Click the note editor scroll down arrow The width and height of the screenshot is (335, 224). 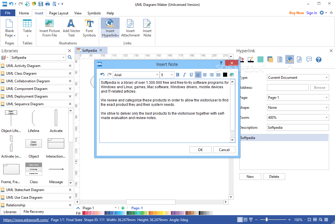pos(232,140)
